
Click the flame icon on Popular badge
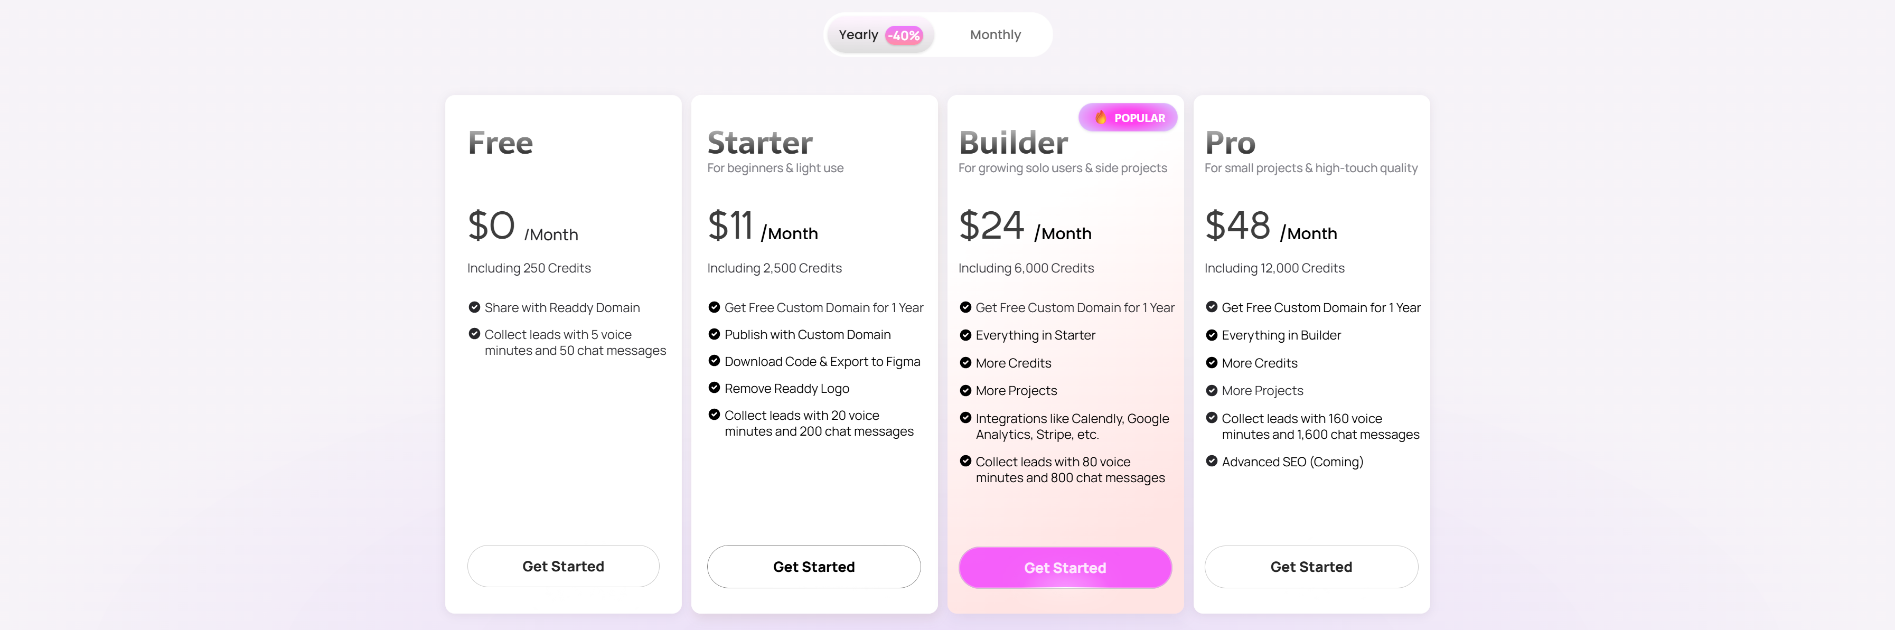(x=1101, y=118)
